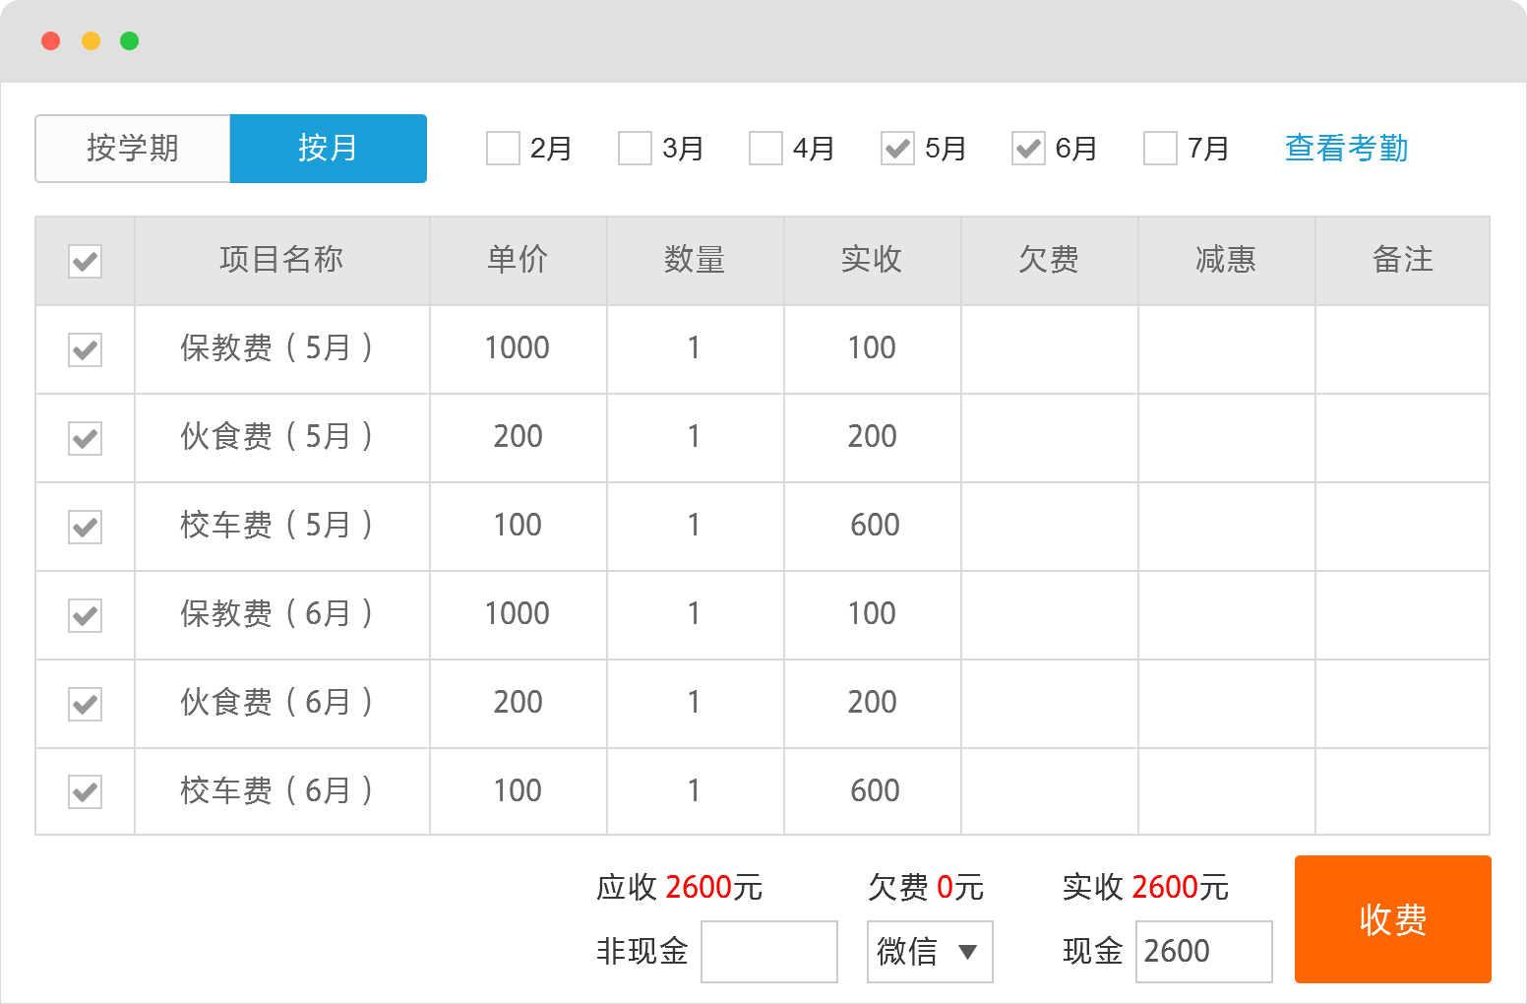
Task: Toggle the select-all checkbox in table header
Action: 86,261
